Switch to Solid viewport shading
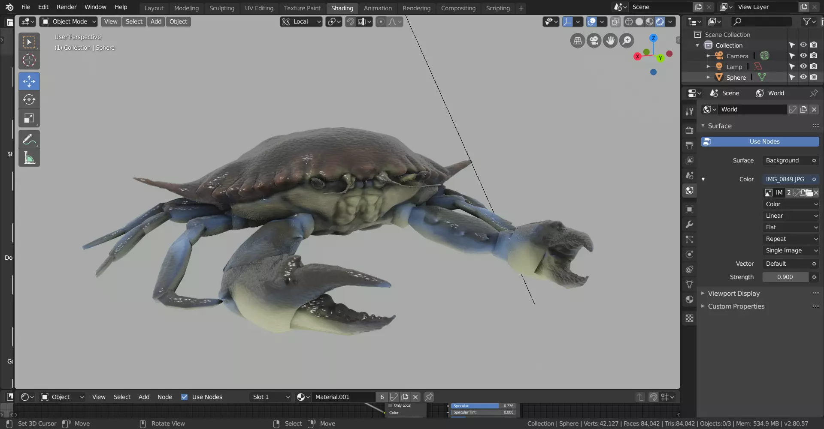The width and height of the screenshot is (824, 429). pyautogui.click(x=639, y=21)
